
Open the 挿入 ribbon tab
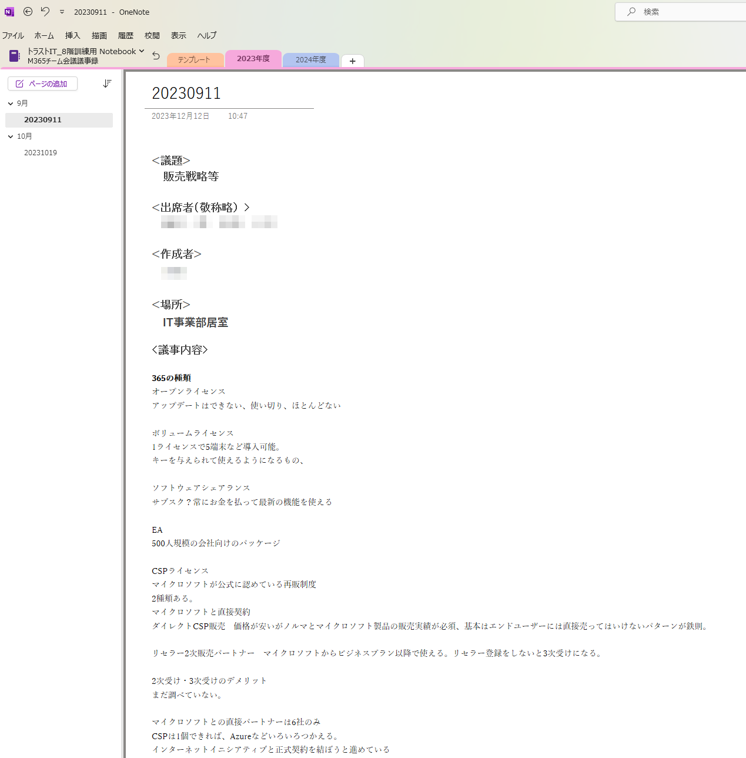click(72, 35)
